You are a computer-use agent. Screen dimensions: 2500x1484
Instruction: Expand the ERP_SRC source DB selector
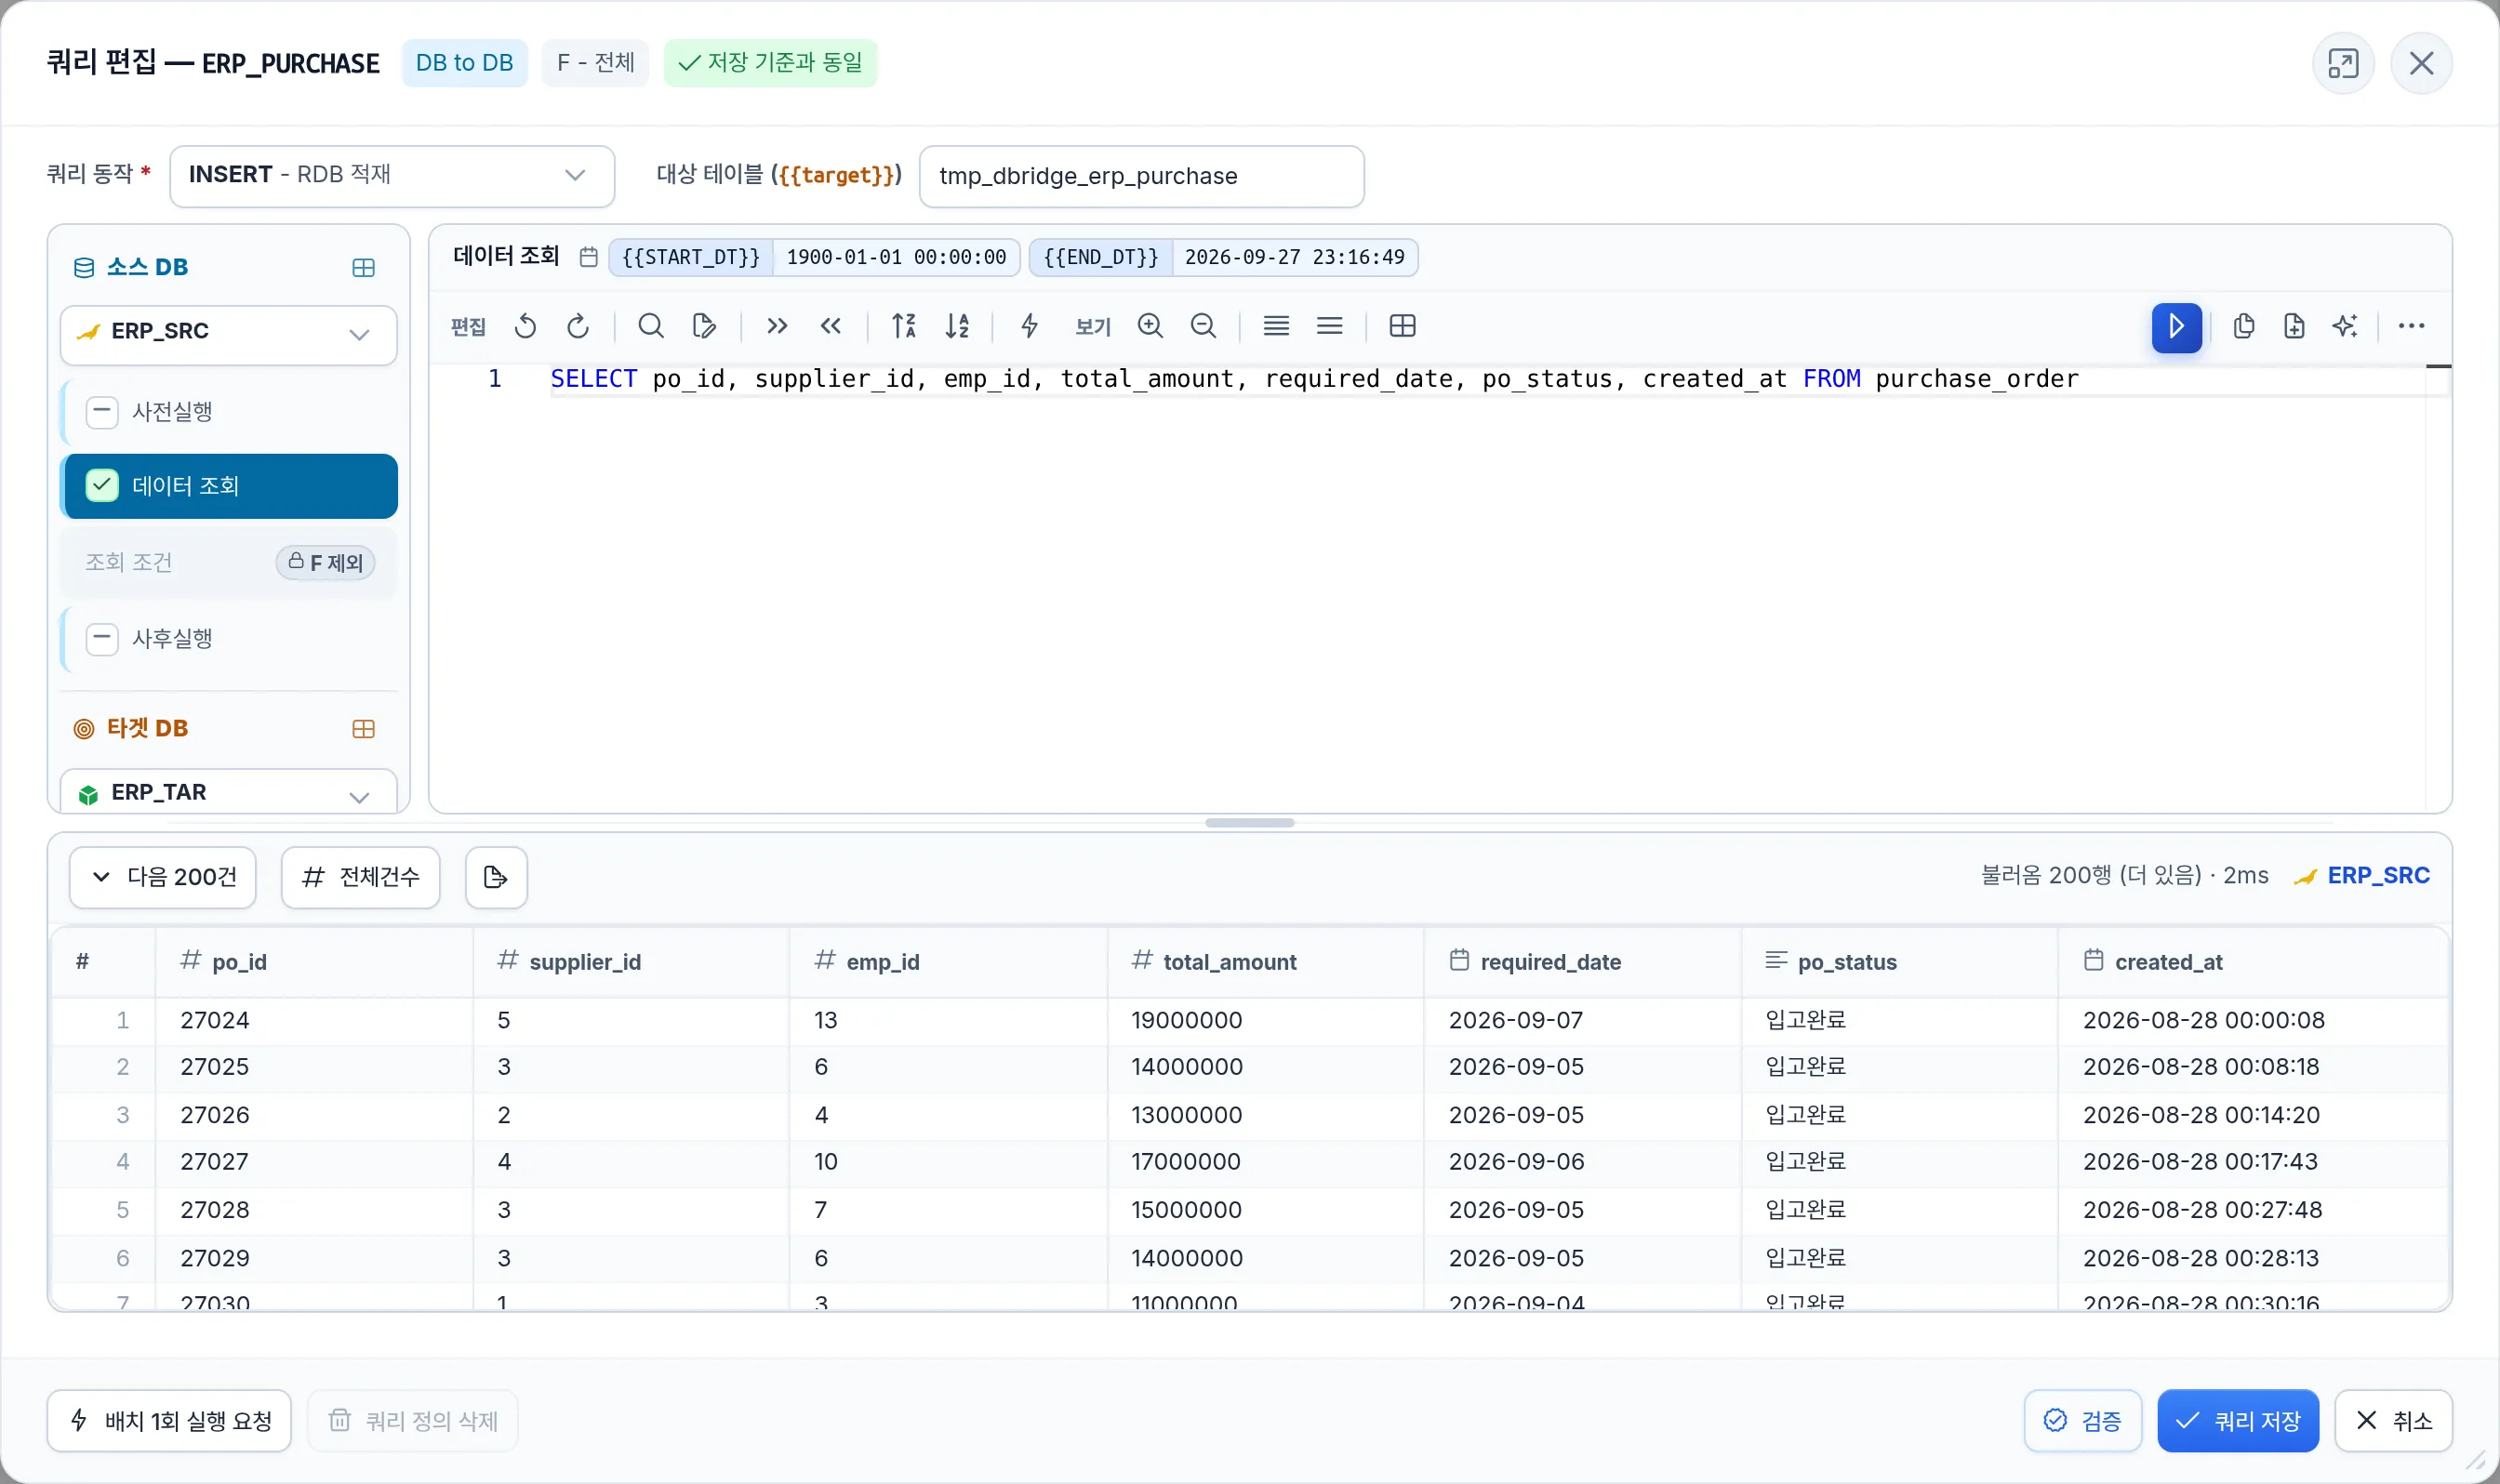pyautogui.click(x=229, y=334)
